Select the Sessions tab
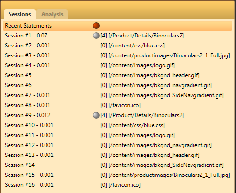The height and width of the screenshot is (193, 236). (20, 14)
